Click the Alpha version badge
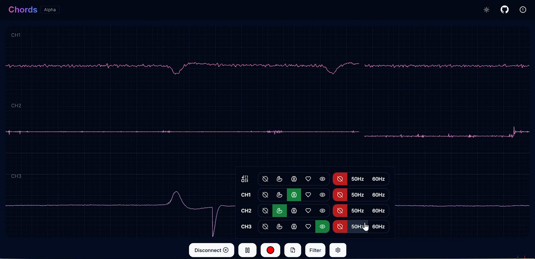Viewport: 535px width, 259px height. 50,9
